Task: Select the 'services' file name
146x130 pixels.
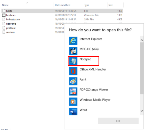Action: pos(11,32)
